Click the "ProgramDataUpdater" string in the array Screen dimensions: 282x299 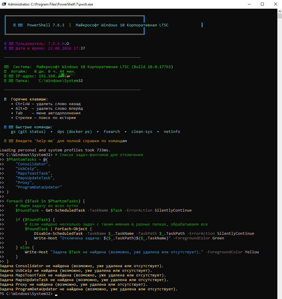point(39,187)
